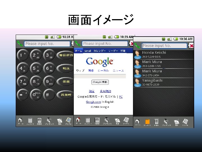Viewport: 202px width, 152px height.
Task: Open History (履歴) icon on dialer screen
Action: pos(59,121)
